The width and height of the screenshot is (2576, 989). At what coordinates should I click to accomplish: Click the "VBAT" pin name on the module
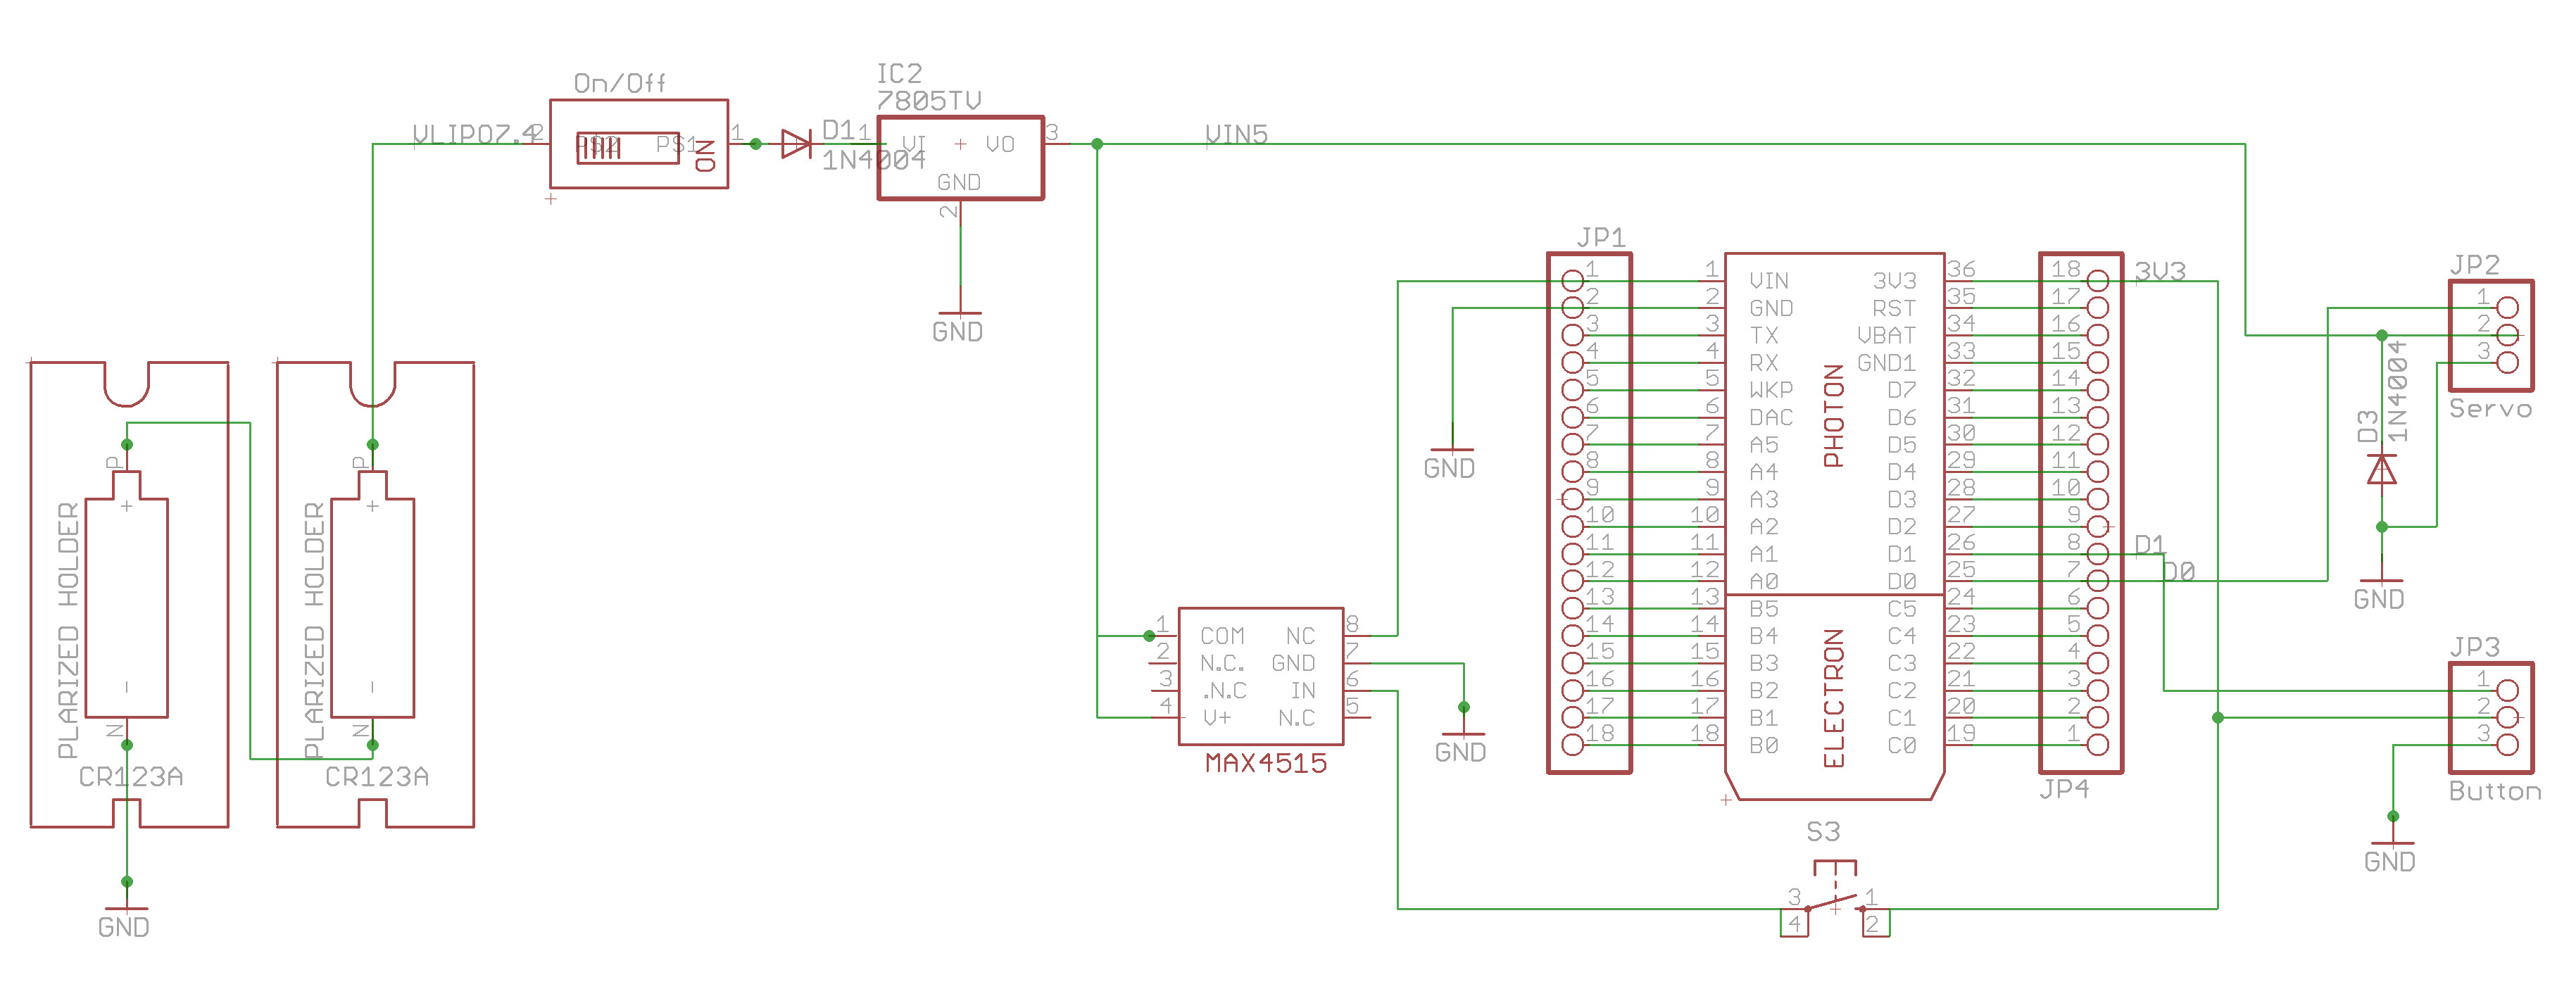1886,335
